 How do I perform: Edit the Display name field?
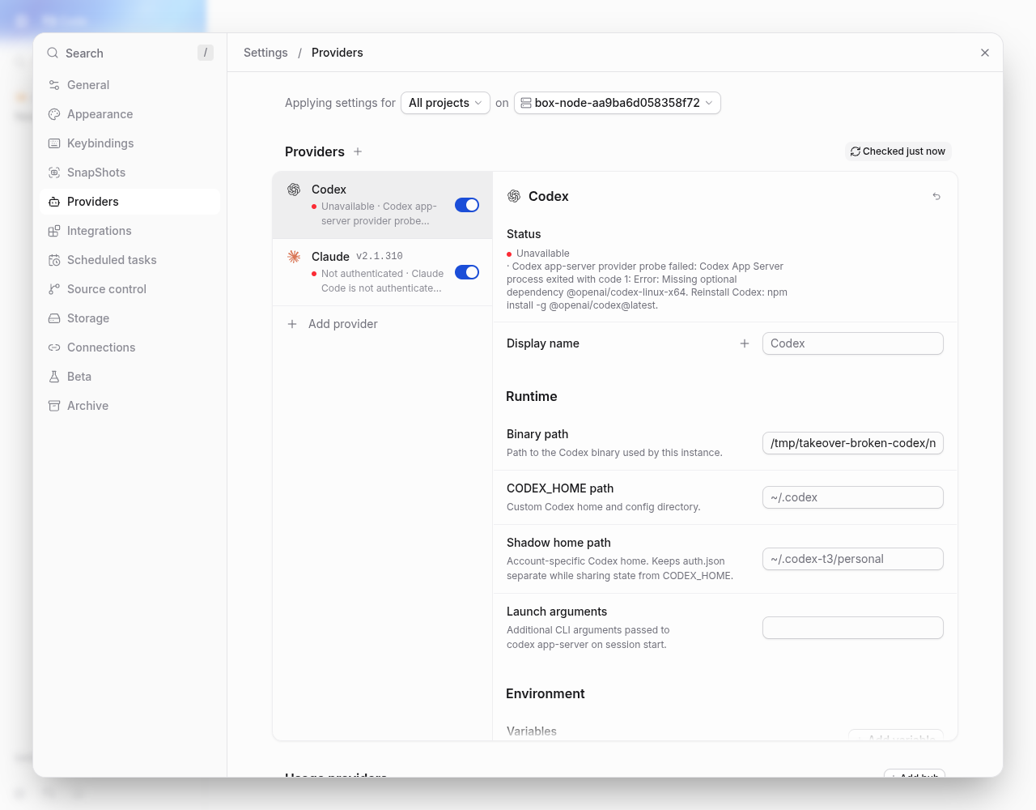point(853,343)
